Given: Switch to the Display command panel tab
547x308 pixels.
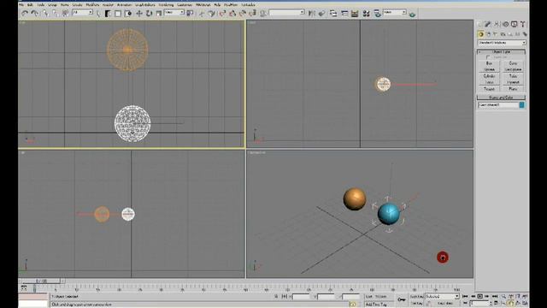Looking at the screenshot, I should 515,24.
